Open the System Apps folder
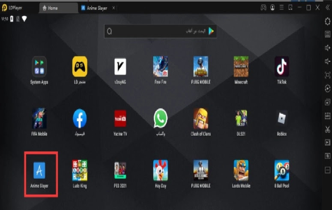The image size is (332, 210). click(x=39, y=66)
